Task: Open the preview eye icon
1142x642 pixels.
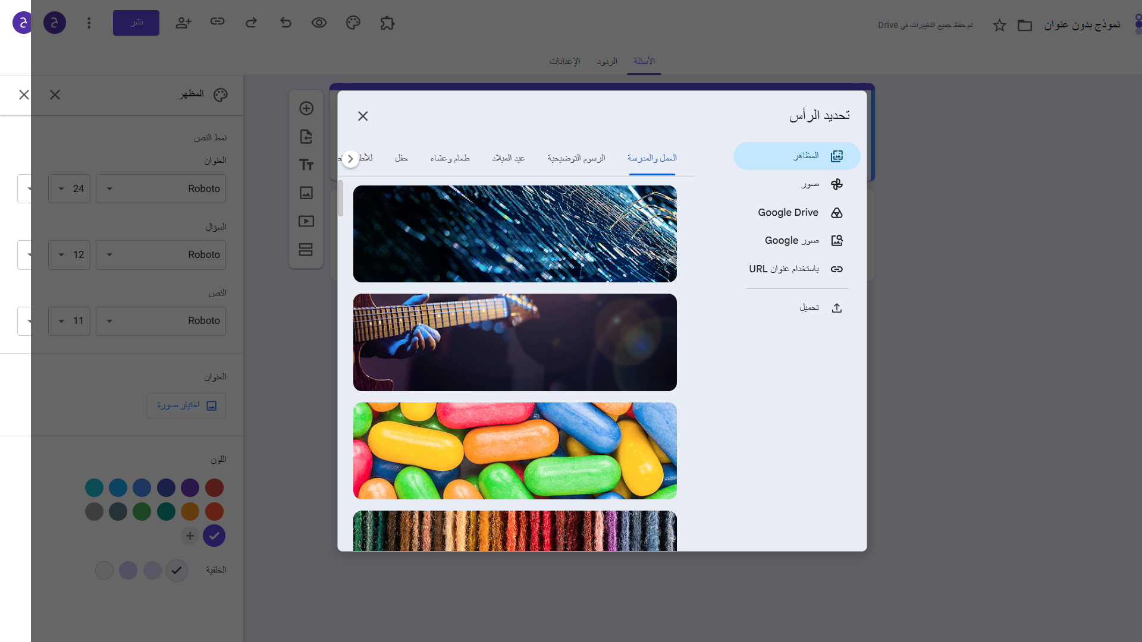Action: (x=319, y=23)
